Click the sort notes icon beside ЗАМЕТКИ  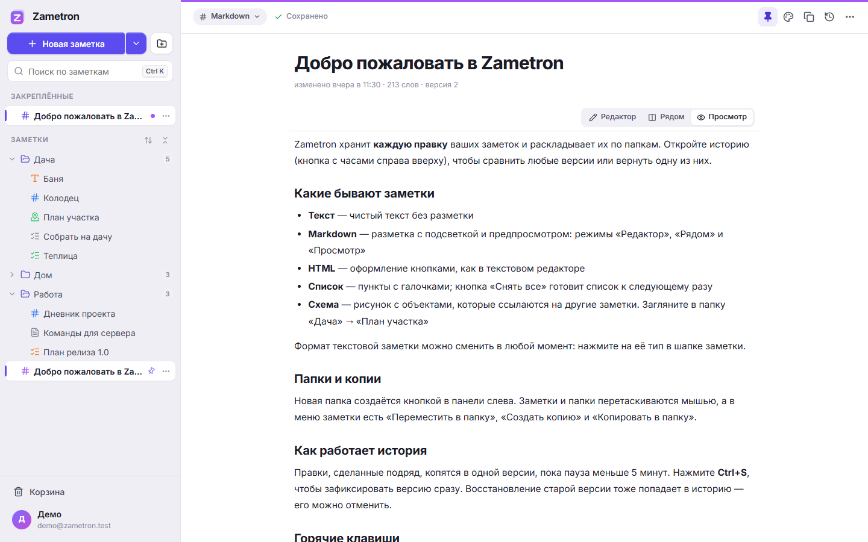point(148,140)
